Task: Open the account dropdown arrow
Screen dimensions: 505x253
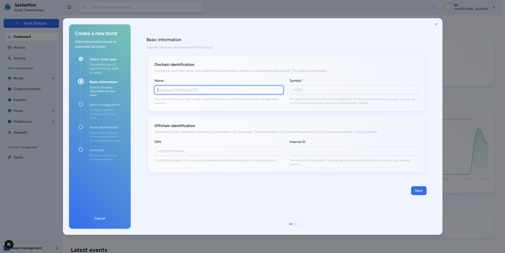Action: 494,7
